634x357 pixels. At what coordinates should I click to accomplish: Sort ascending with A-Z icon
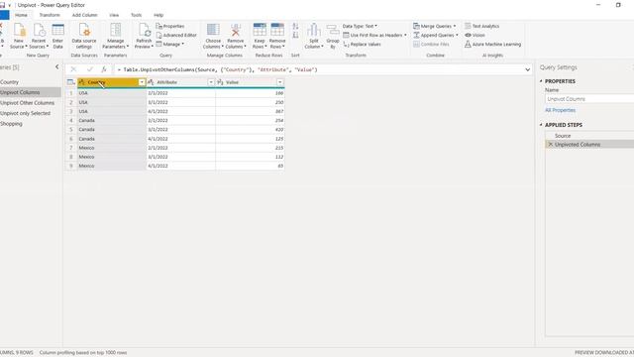click(x=295, y=27)
